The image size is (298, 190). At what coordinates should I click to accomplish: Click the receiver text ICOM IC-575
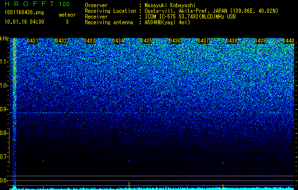(161, 17)
